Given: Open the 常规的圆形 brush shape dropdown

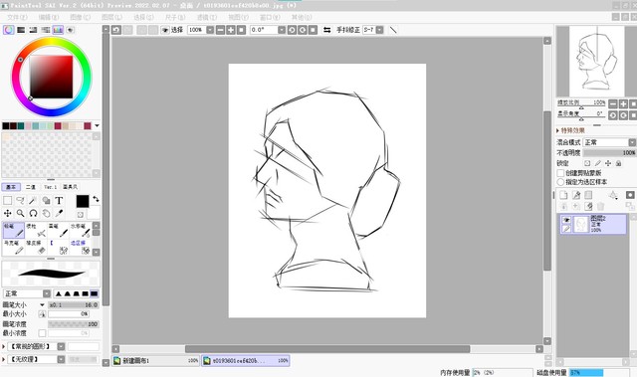Looking at the screenshot, I should click(61, 346).
